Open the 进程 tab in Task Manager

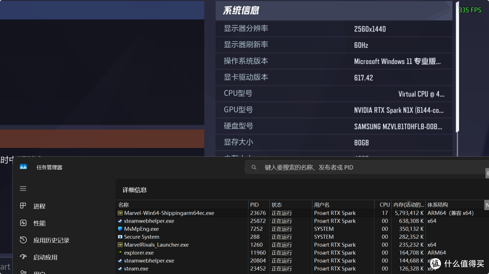(x=39, y=206)
